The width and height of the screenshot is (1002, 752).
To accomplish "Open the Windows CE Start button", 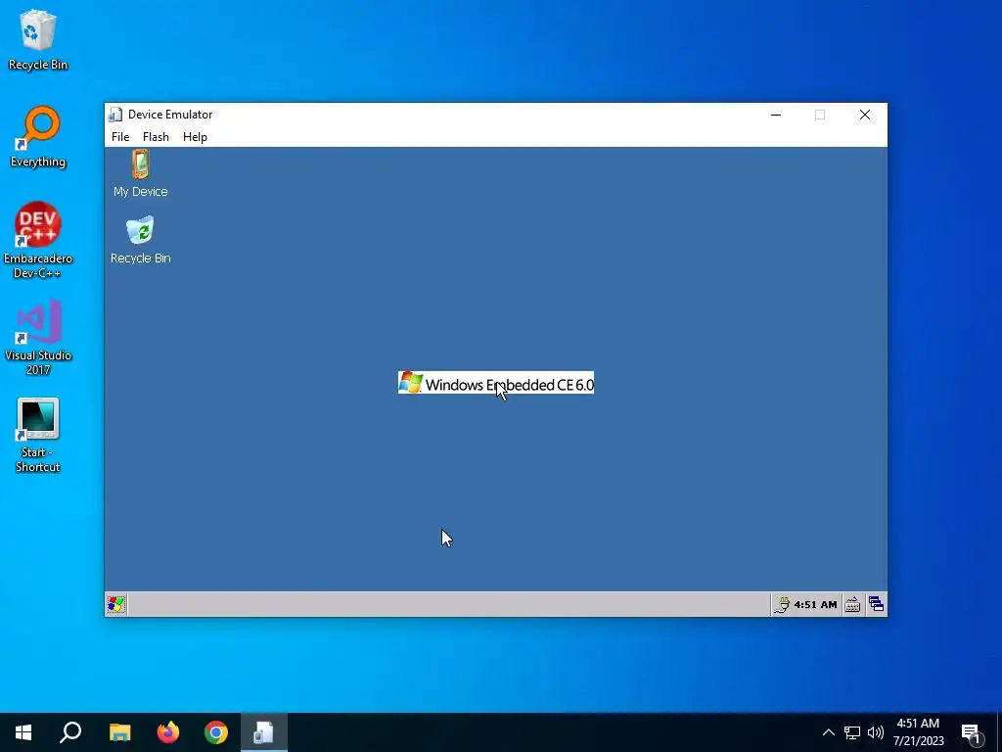I will [116, 604].
